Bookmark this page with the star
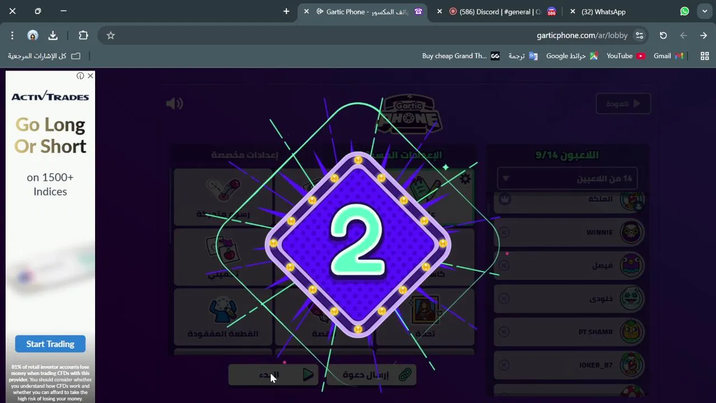 point(111,35)
